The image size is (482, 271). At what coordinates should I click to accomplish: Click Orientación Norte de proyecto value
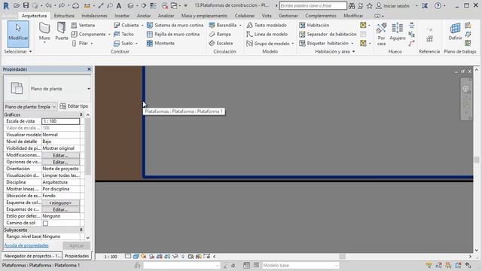click(60, 169)
